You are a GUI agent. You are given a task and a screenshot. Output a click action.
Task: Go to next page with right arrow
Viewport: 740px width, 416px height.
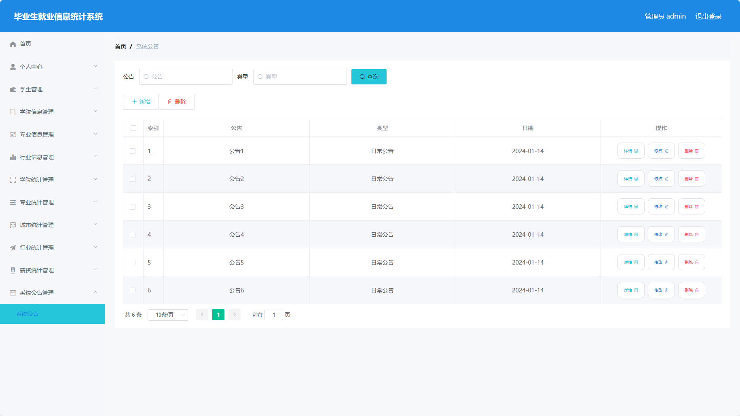(235, 315)
